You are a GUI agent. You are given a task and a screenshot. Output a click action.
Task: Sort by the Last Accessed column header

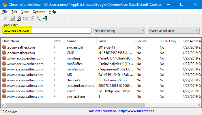click(x=191, y=41)
